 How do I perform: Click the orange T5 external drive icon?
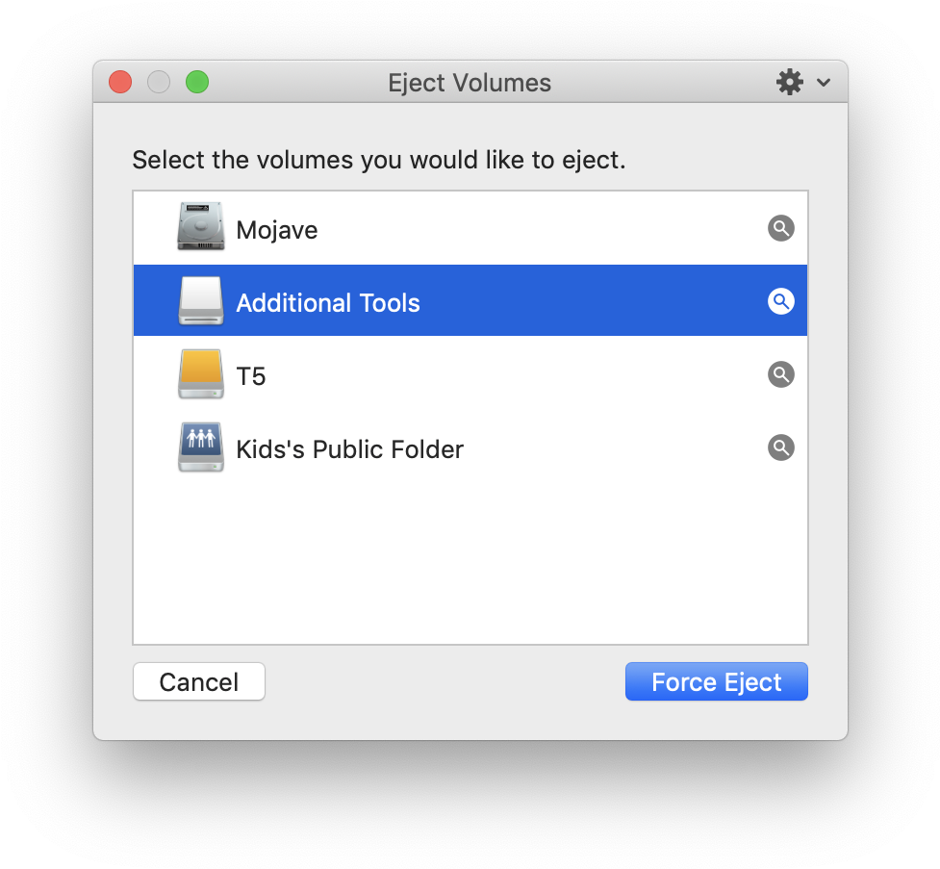tap(201, 373)
